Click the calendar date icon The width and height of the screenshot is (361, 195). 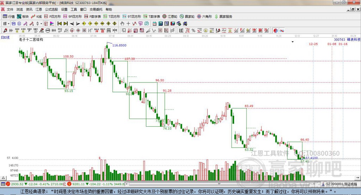click(154, 24)
